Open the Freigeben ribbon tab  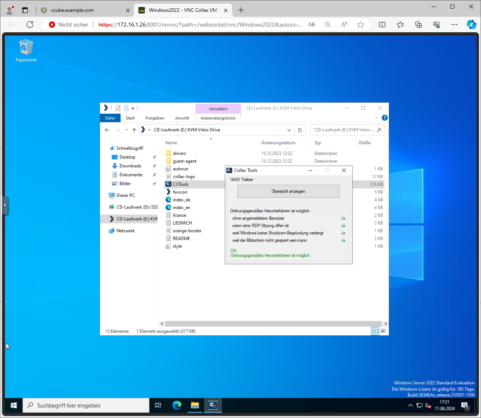coord(155,118)
